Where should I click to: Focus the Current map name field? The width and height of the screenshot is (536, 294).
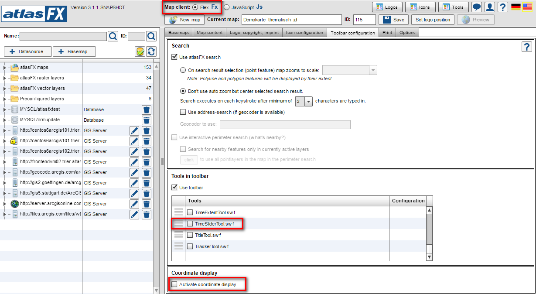[292, 20]
